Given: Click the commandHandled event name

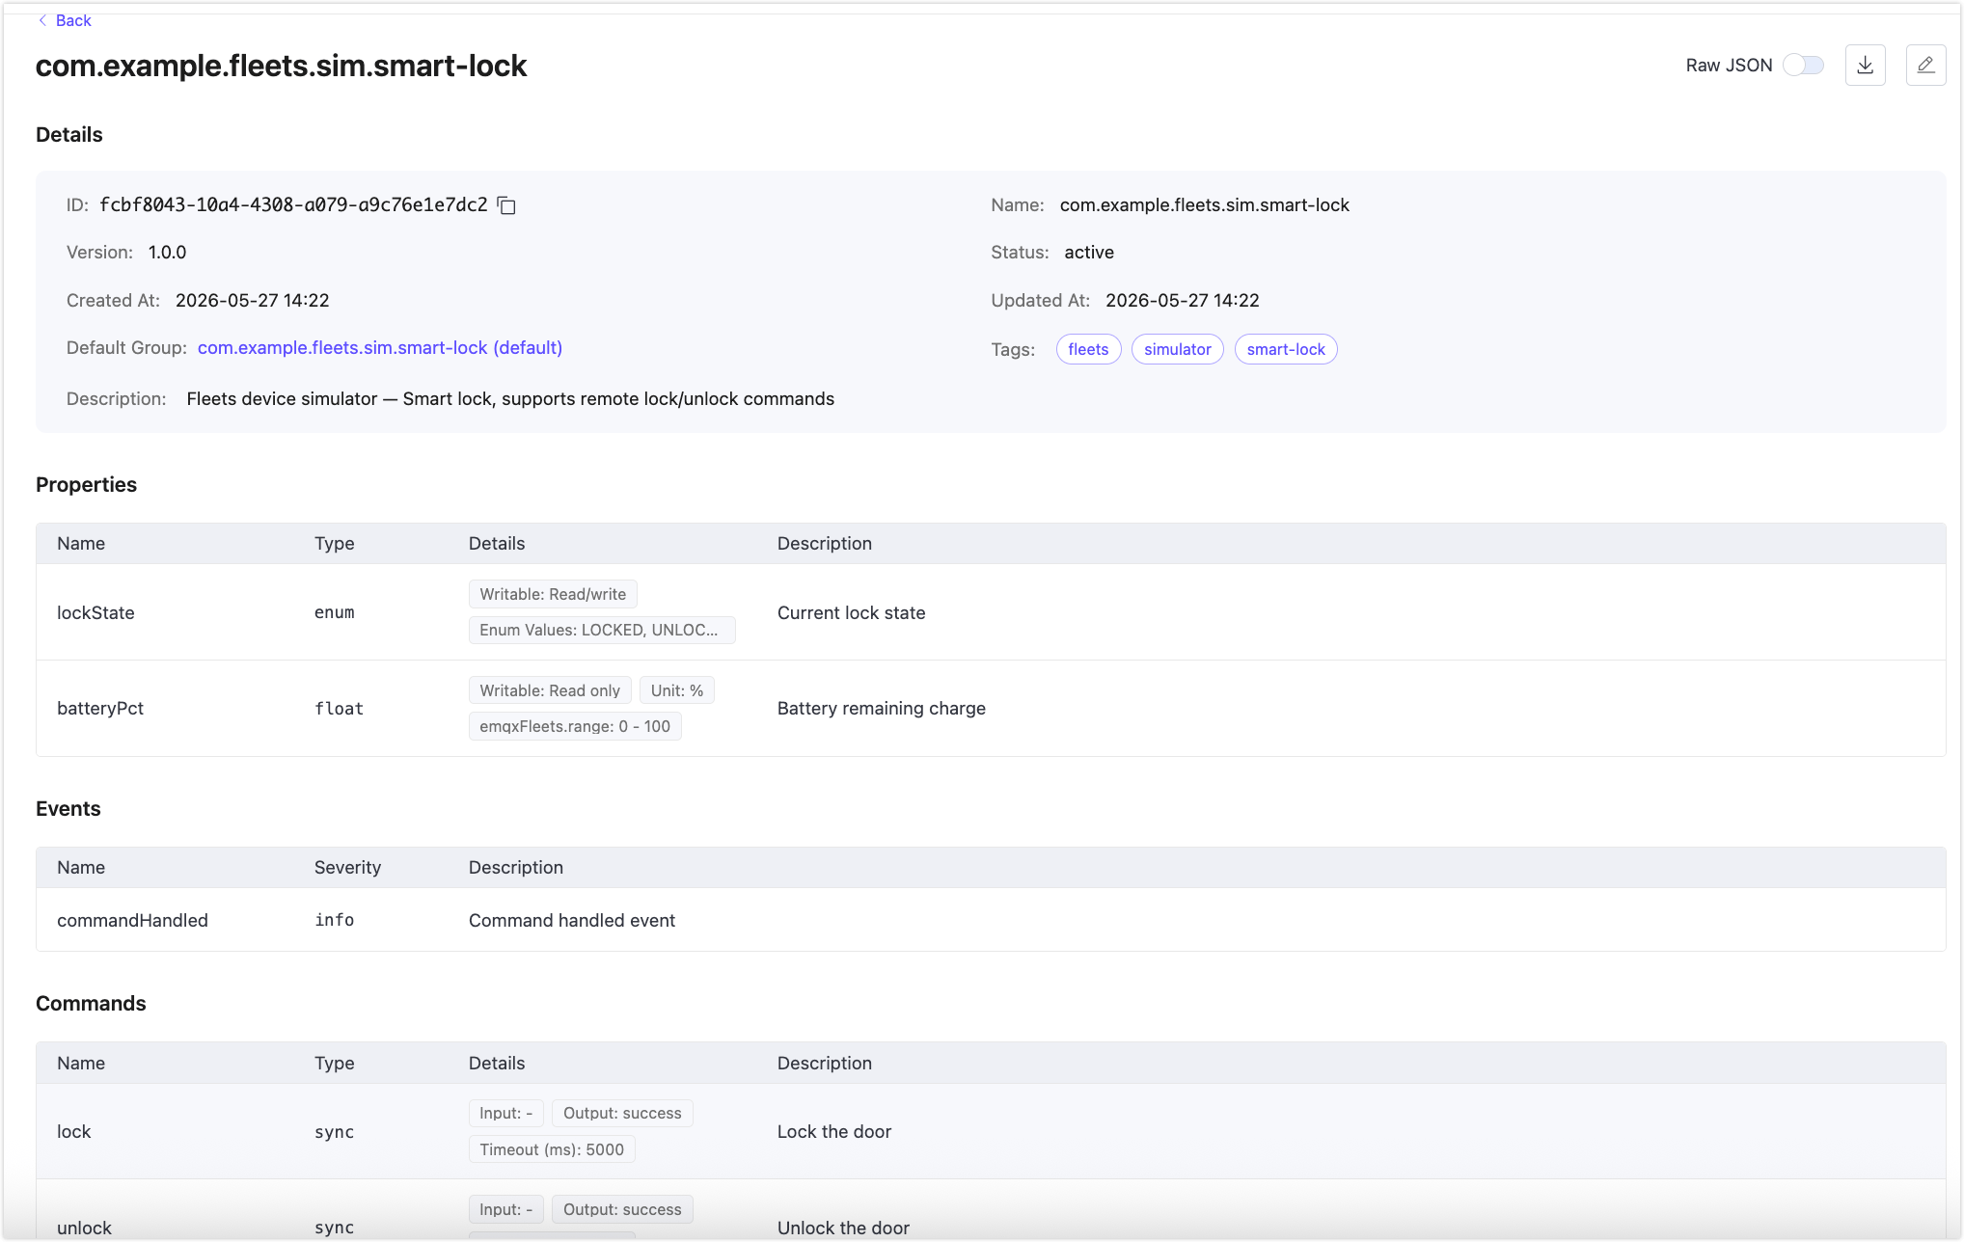Looking at the screenshot, I should (x=132, y=920).
